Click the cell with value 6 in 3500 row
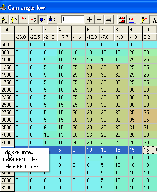Viewport: 157px width, 192px height. [x=50, y=128]
